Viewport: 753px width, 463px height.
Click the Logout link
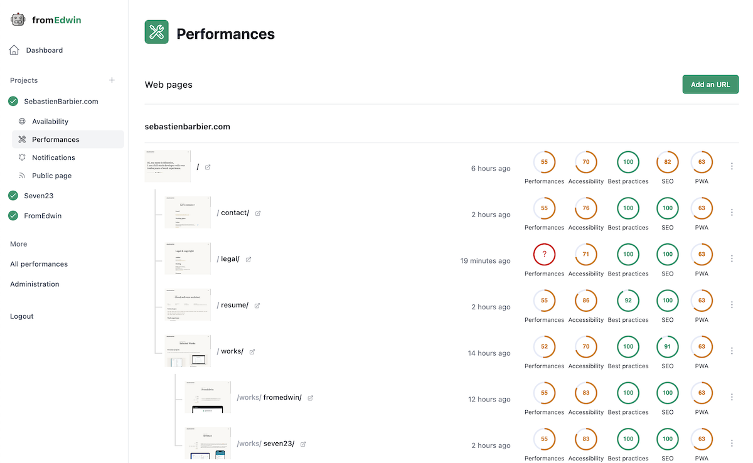pos(22,316)
